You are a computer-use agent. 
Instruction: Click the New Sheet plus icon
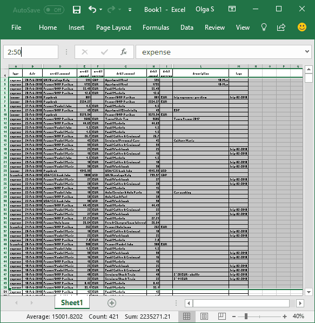pos(112,303)
